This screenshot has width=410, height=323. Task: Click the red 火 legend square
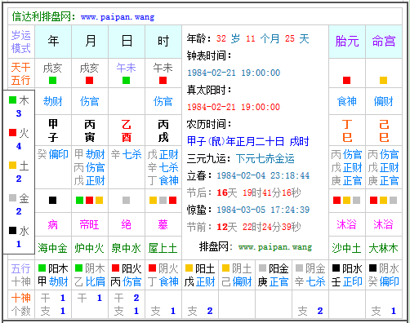click(13, 132)
